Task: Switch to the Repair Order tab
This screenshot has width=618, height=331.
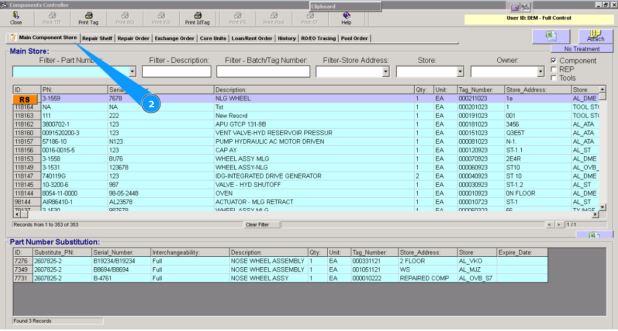Action: [133, 38]
